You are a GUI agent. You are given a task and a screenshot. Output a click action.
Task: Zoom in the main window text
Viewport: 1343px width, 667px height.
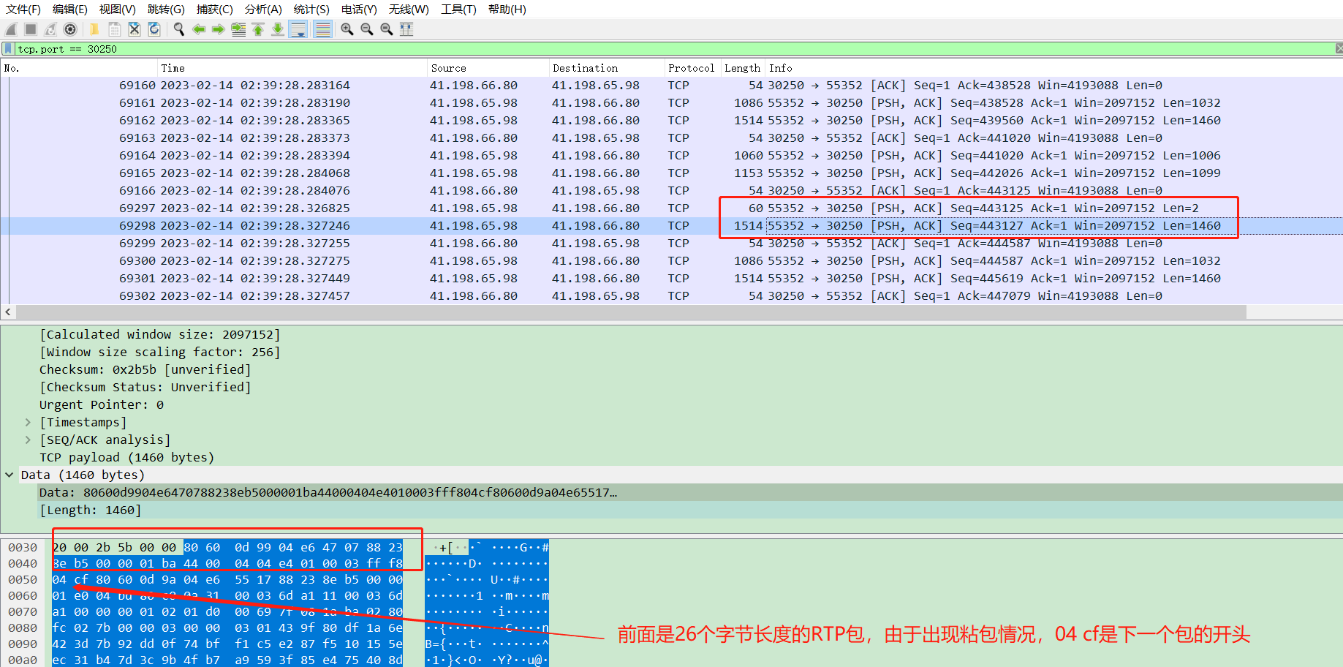(347, 29)
